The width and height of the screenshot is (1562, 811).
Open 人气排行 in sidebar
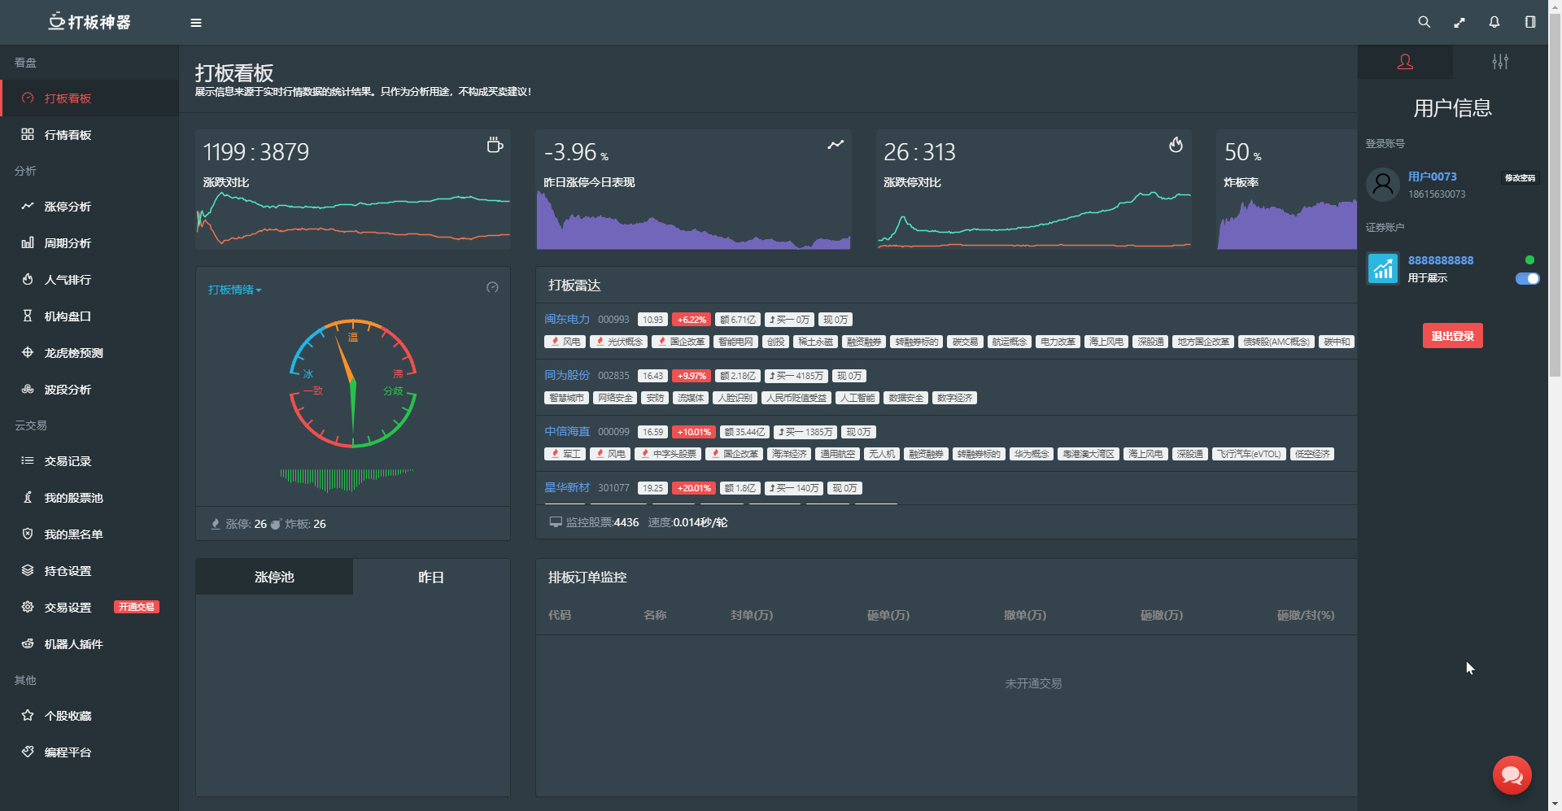[89, 280]
